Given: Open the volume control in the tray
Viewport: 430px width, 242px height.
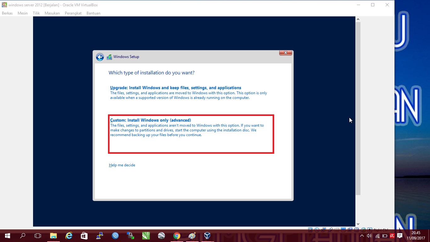Looking at the screenshot, I should pos(369,236).
